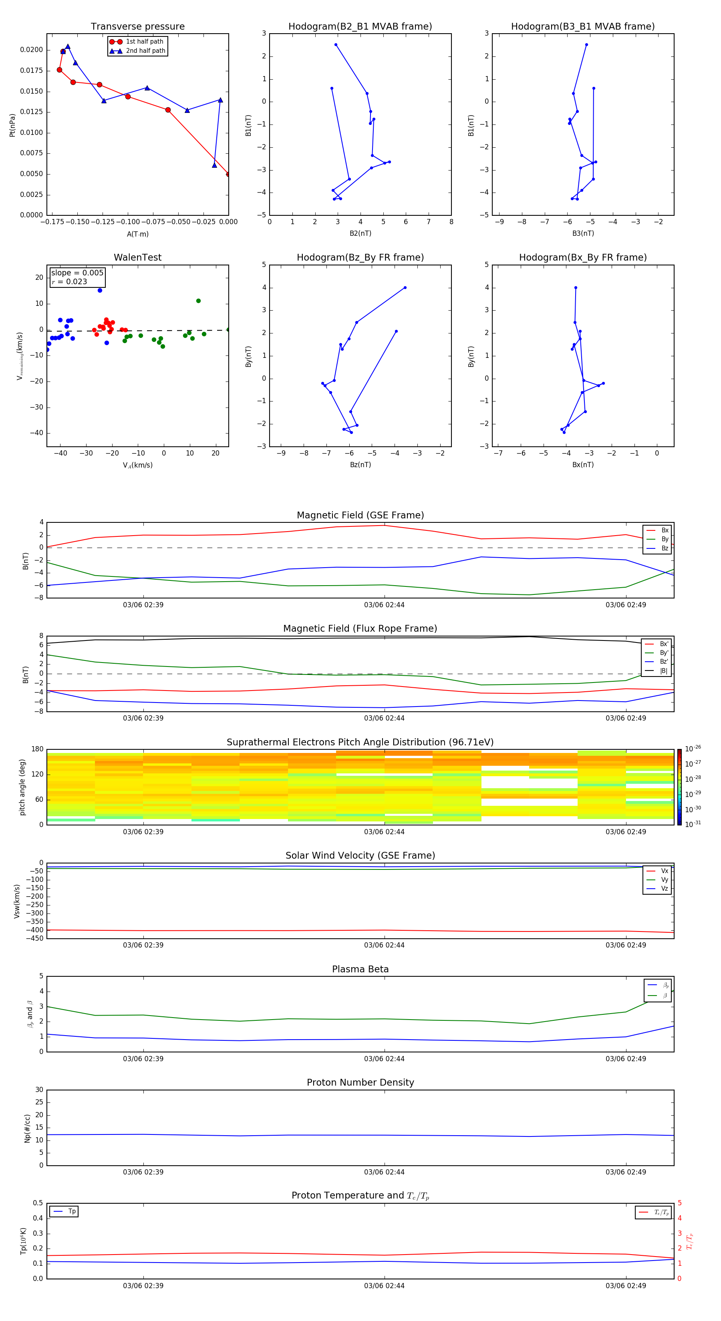This screenshot has width=721, height=1321.
Task: Click the 'By(nT)' label of Bz_By hodogram
Action: tap(248, 356)
